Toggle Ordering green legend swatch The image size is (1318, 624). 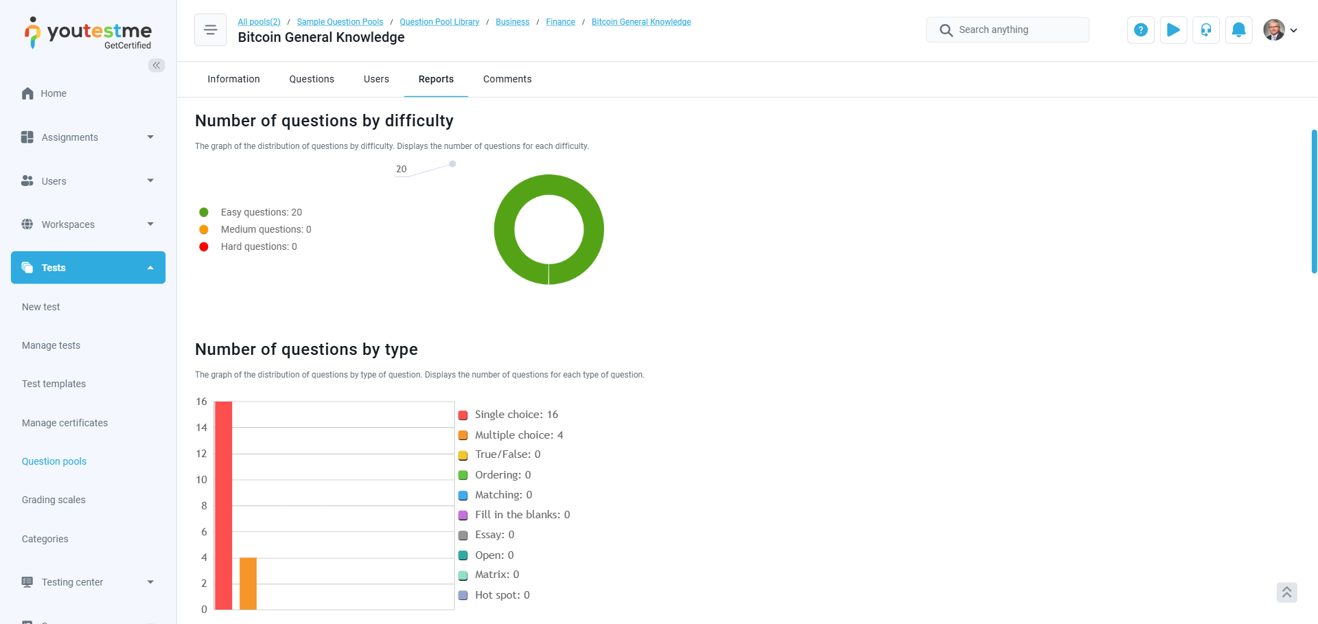click(x=463, y=475)
